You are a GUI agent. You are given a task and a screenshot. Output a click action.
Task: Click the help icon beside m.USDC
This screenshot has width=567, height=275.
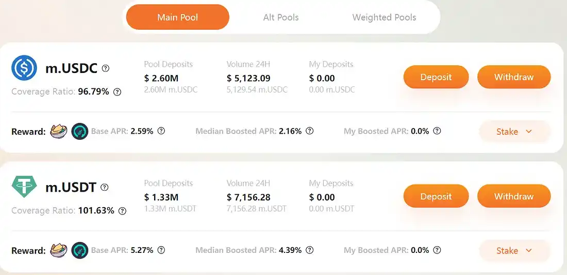pyautogui.click(x=106, y=68)
